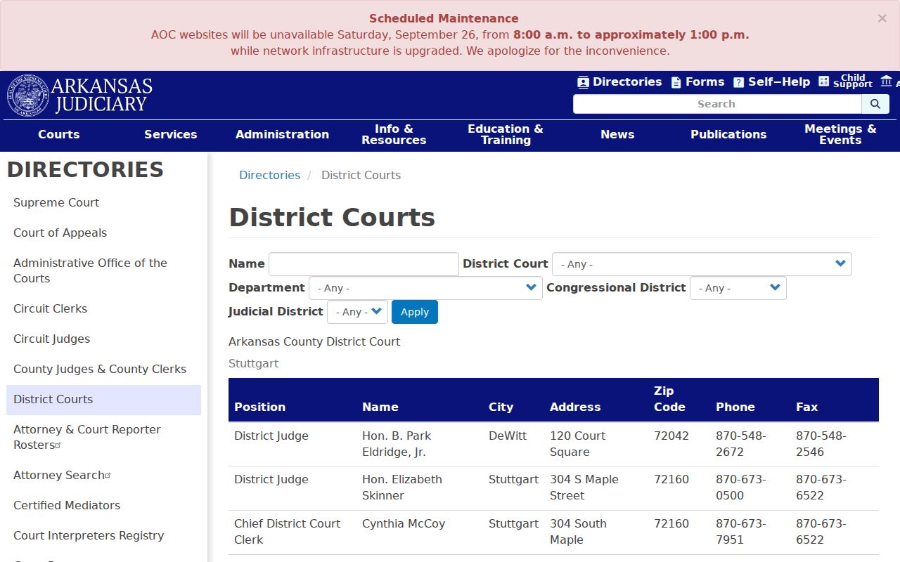The height and width of the screenshot is (562, 900).
Task: Click phone number 870-673-7951
Action: pos(741,532)
